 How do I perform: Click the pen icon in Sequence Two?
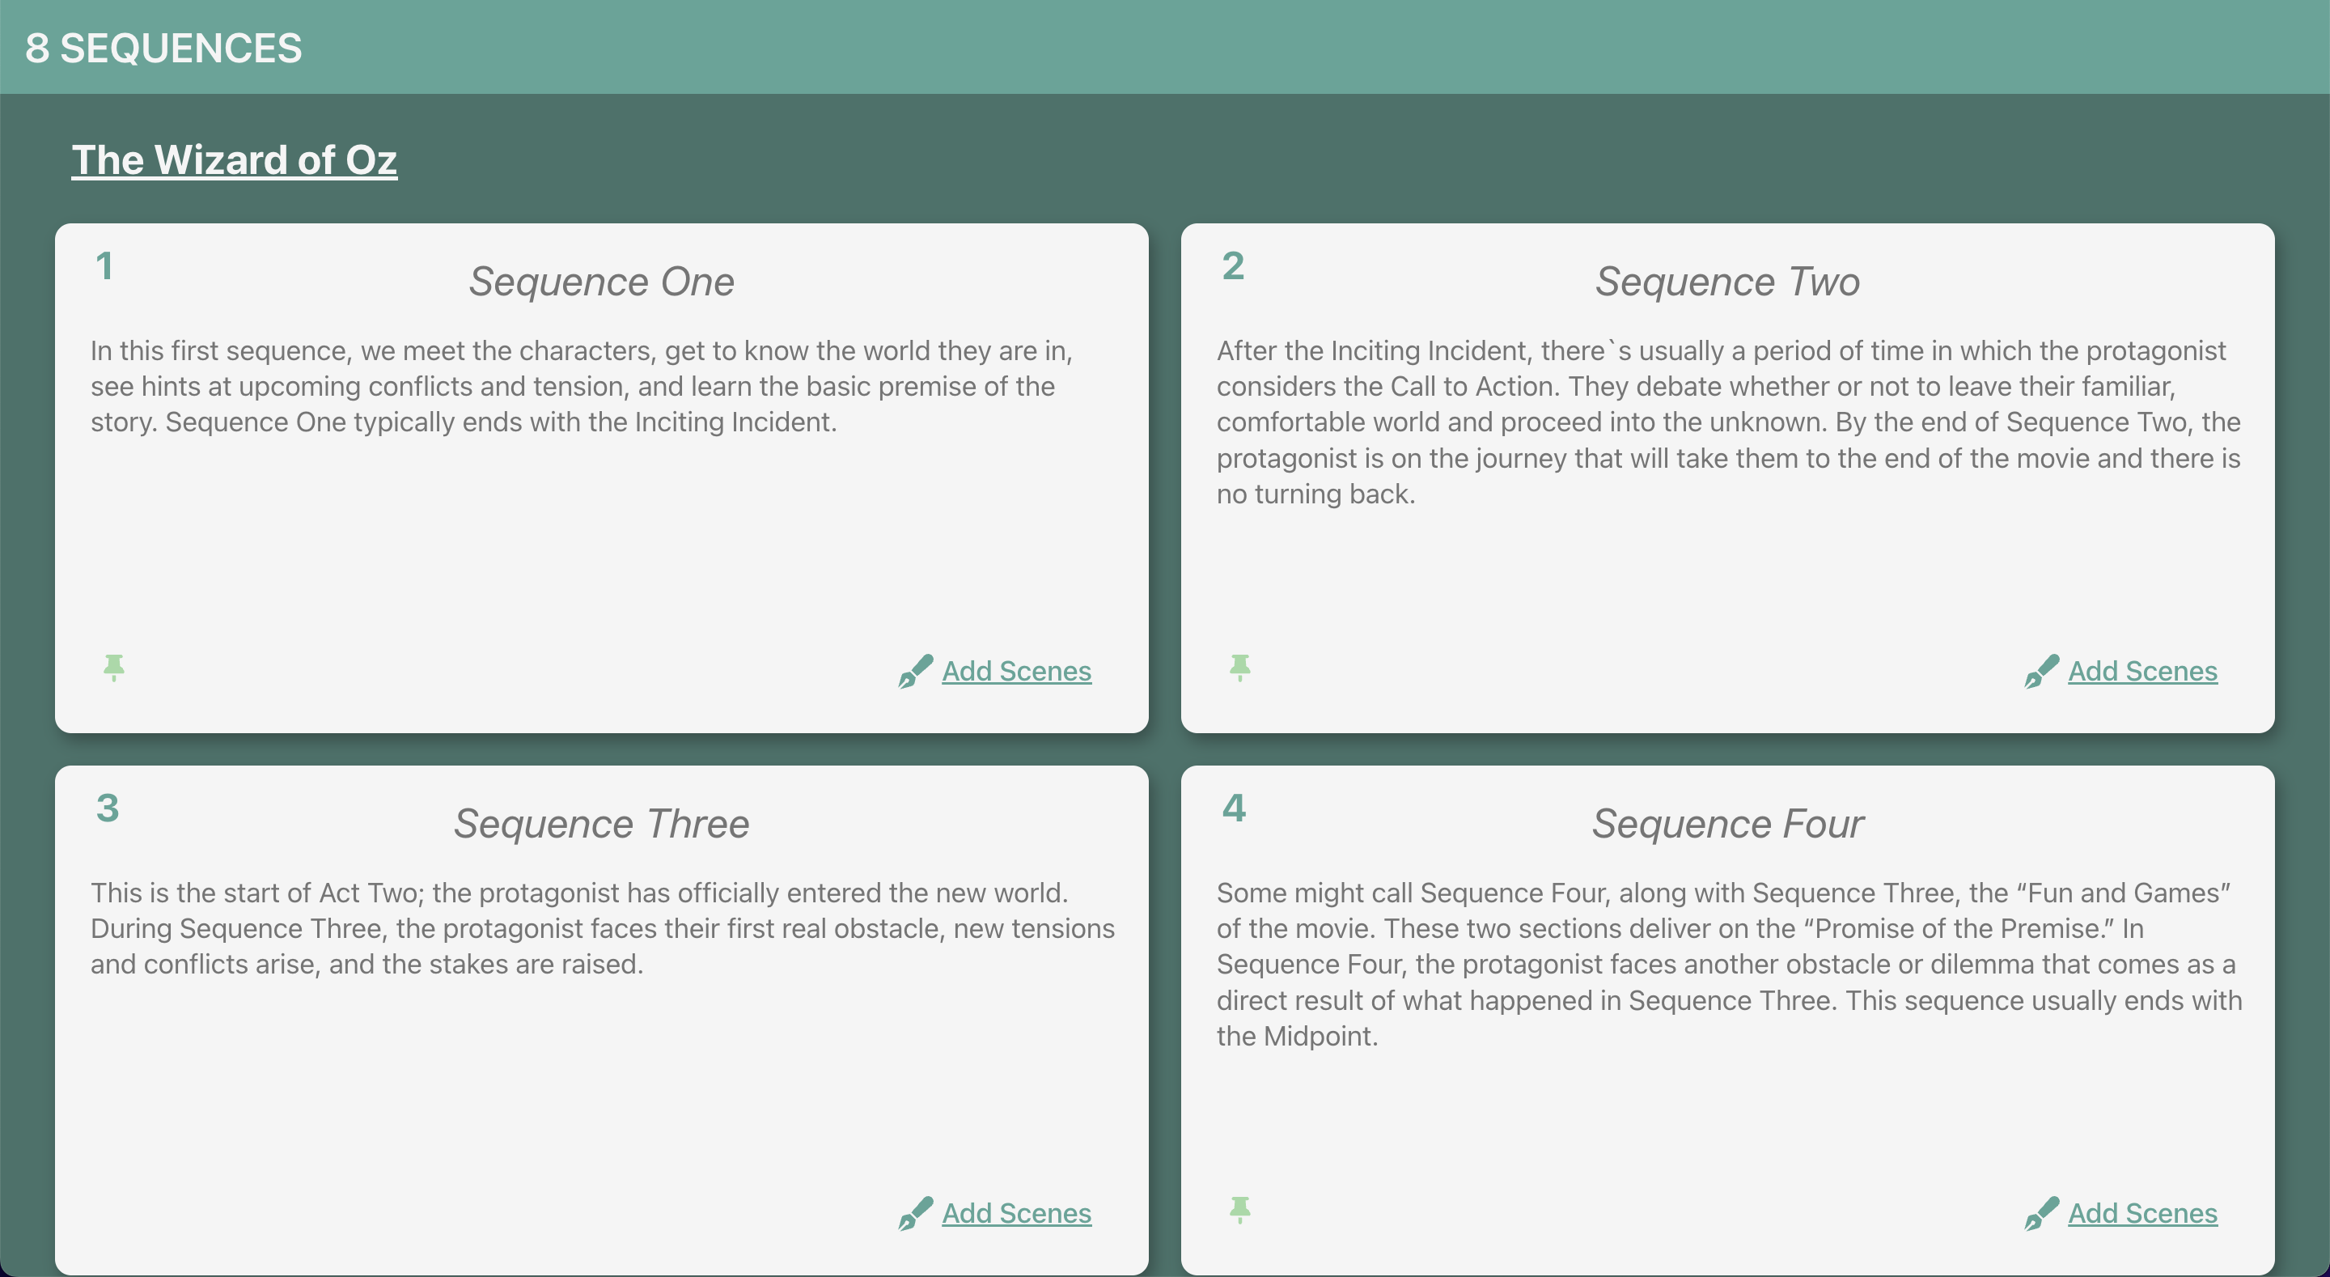point(2041,672)
